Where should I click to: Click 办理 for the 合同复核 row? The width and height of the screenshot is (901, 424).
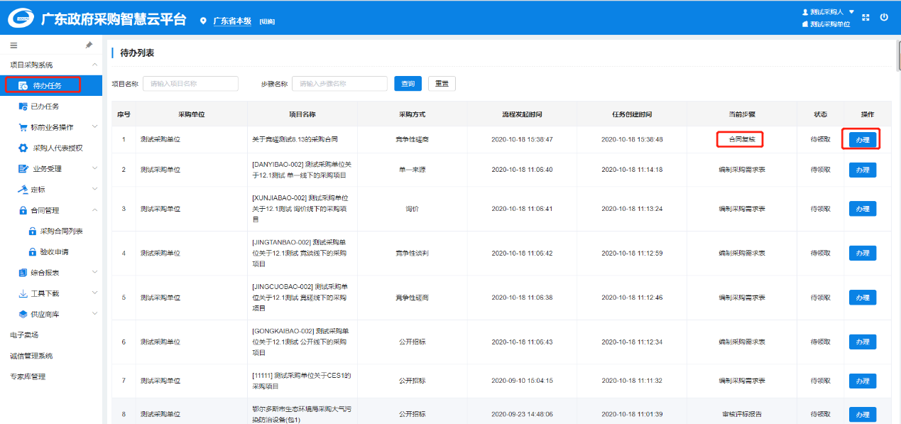[x=862, y=140]
